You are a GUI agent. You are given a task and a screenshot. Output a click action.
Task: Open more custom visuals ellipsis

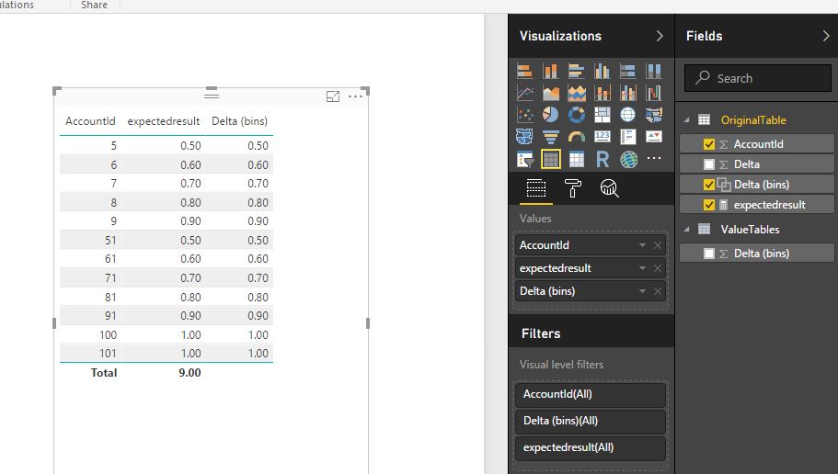pos(654,158)
